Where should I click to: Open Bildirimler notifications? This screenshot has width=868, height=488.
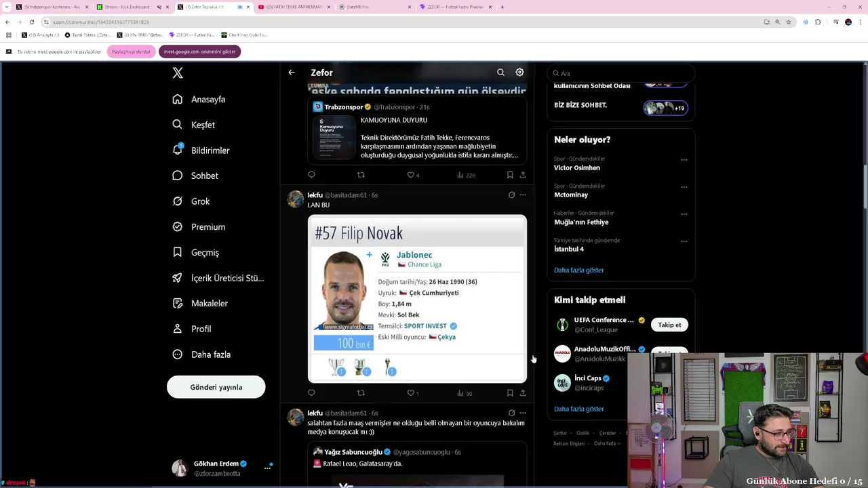[201, 150]
